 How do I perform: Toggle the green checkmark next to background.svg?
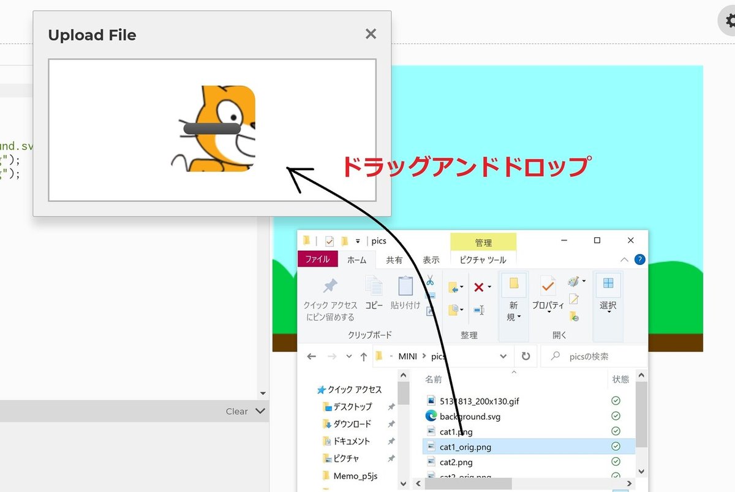pyautogui.click(x=615, y=416)
